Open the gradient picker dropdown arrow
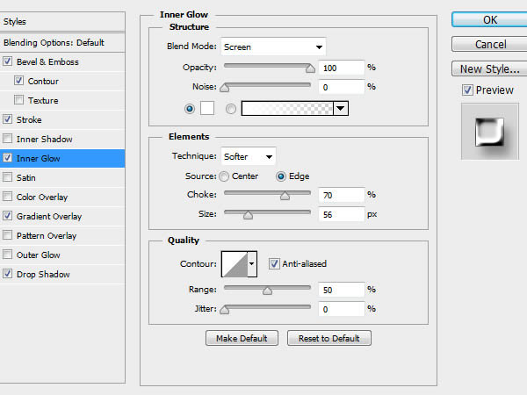The height and width of the screenshot is (395, 527). pyautogui.click(x=341, y=109)
